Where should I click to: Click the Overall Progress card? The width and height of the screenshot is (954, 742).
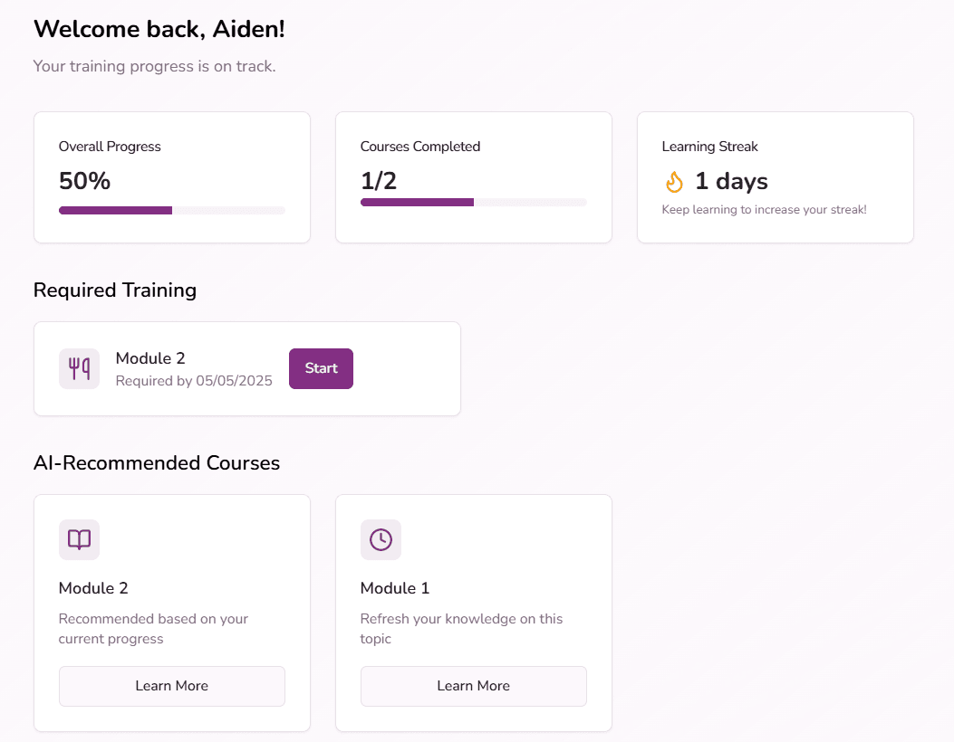tap(171, 176)
